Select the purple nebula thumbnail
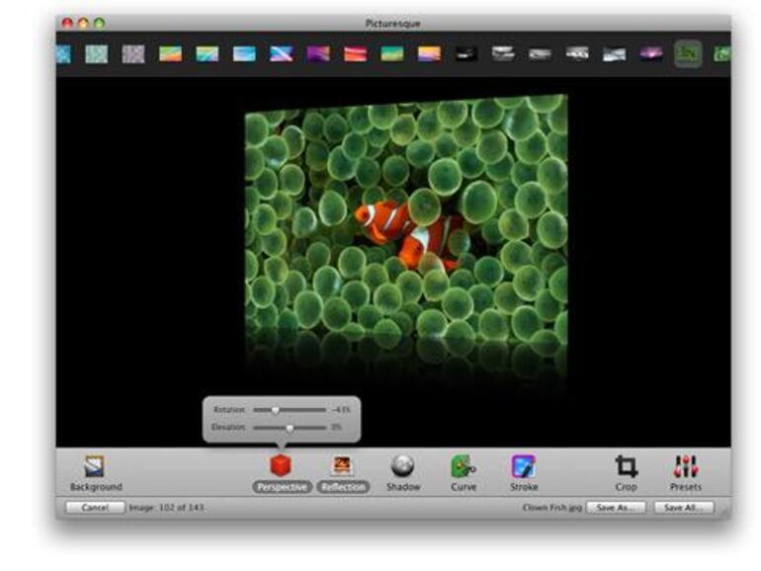The height and width of the screenshot is (571, 761). (x=651, y=54)
